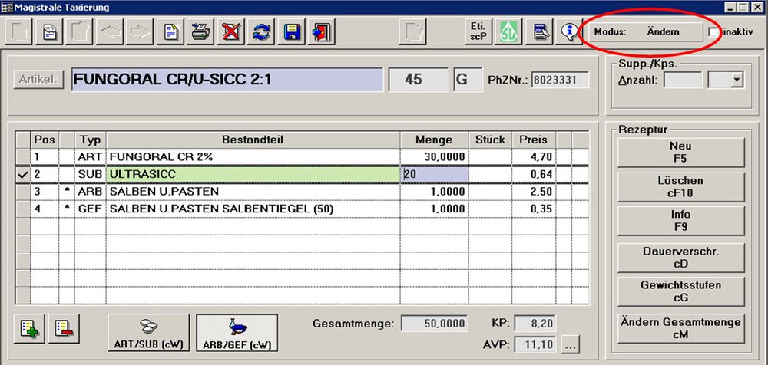Click the Gesamtmenge field 50,0000
Viewport: 768px width, 365px height.
[435, 324]
